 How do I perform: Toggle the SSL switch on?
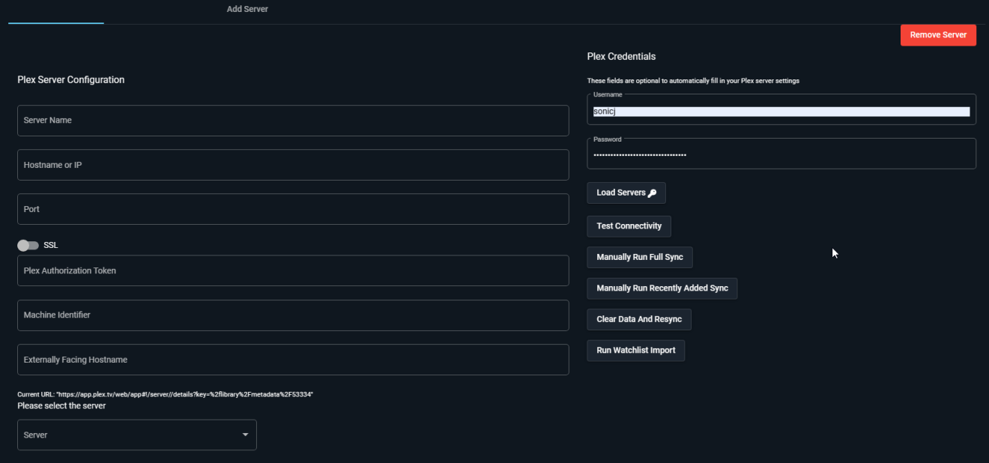coord(28,245)
